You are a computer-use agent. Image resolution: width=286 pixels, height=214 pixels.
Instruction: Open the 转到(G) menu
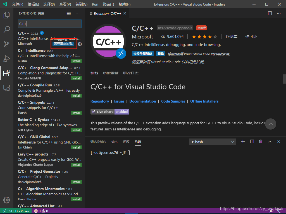[x=81, y=4]
